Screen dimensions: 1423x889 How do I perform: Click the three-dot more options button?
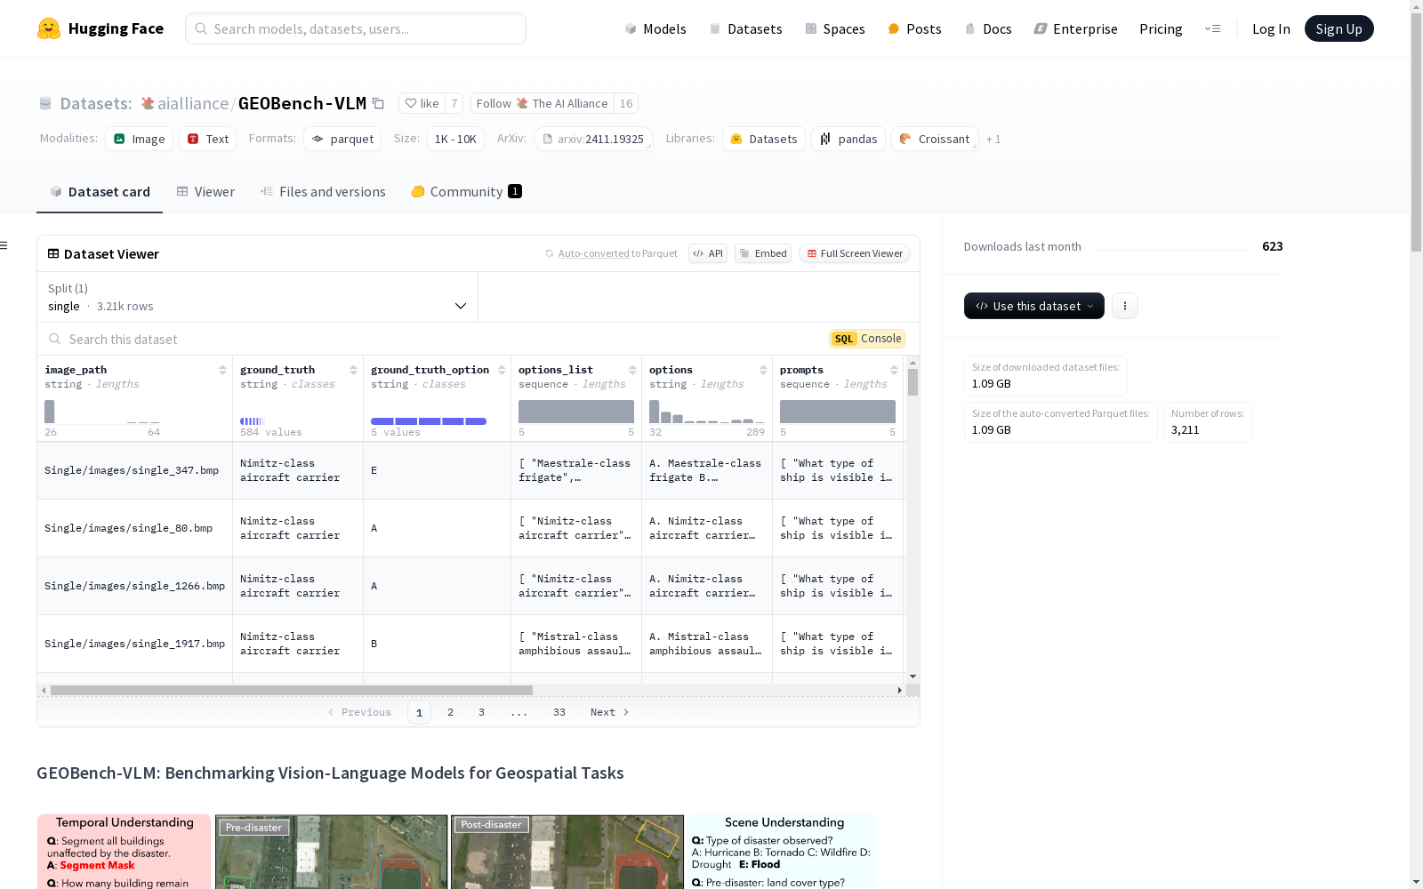tap(1125, 306)
